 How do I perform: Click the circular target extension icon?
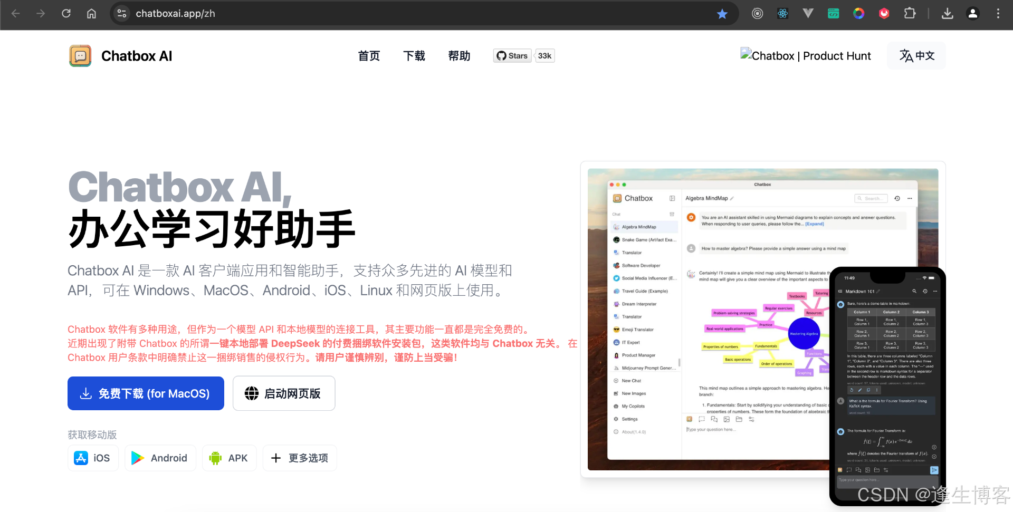point(758,14)
